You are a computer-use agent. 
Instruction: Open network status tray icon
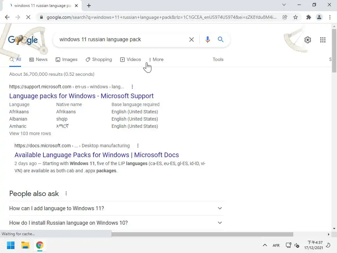click(288, 245)
